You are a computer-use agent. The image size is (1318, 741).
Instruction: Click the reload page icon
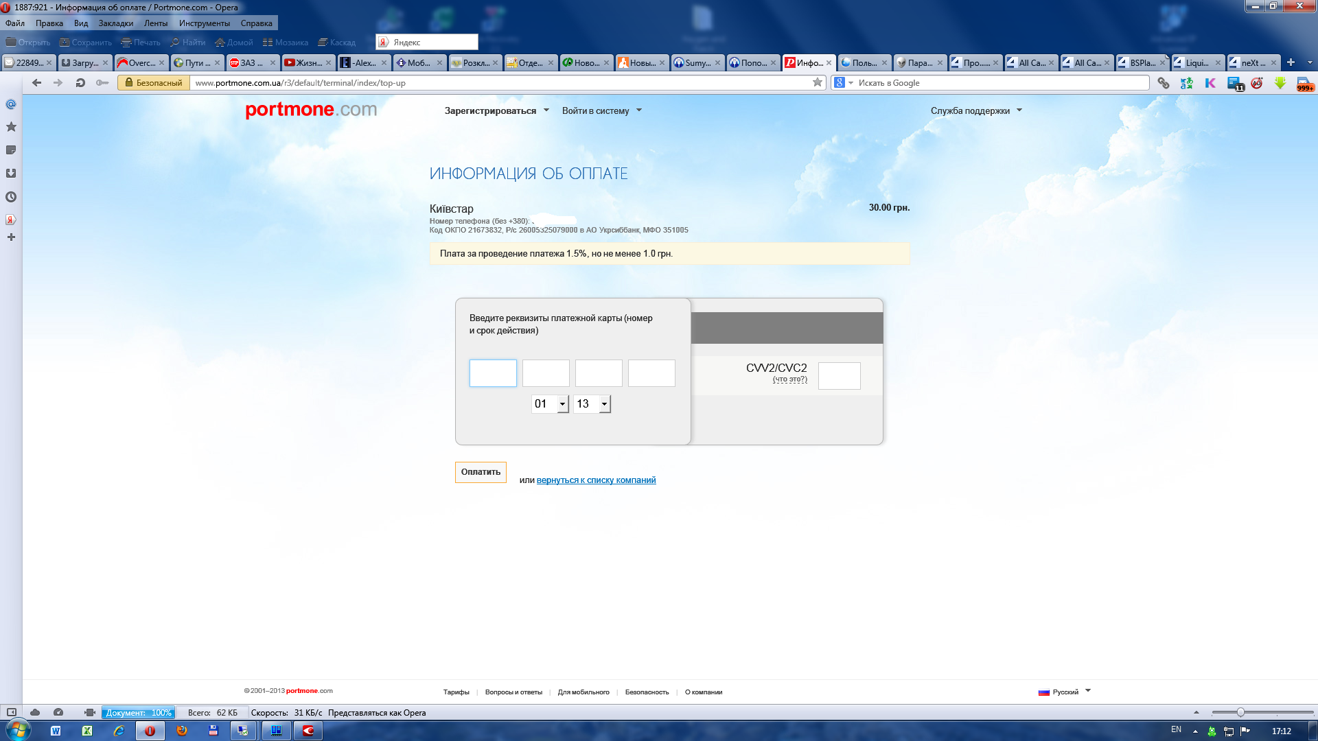[80, 83]
